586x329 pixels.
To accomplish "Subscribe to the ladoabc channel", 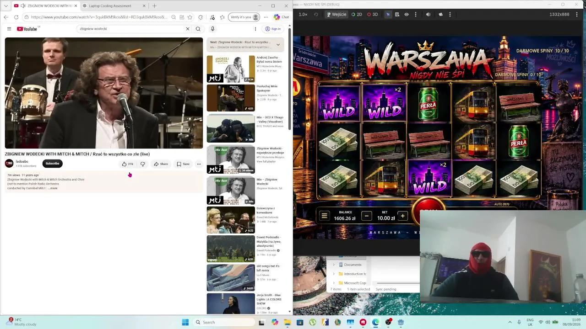I will [x=52, y=164].
